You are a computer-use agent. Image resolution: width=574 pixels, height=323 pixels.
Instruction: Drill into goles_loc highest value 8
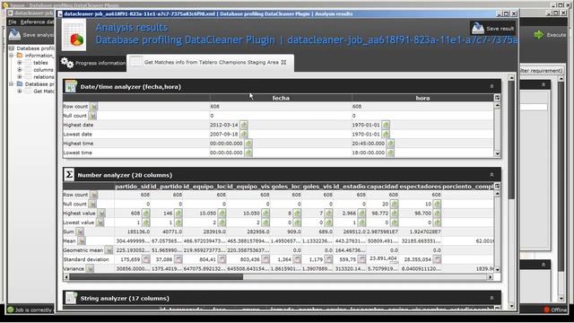point(297,214)
